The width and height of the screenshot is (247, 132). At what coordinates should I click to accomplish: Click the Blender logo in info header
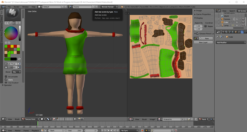(122, 7)
